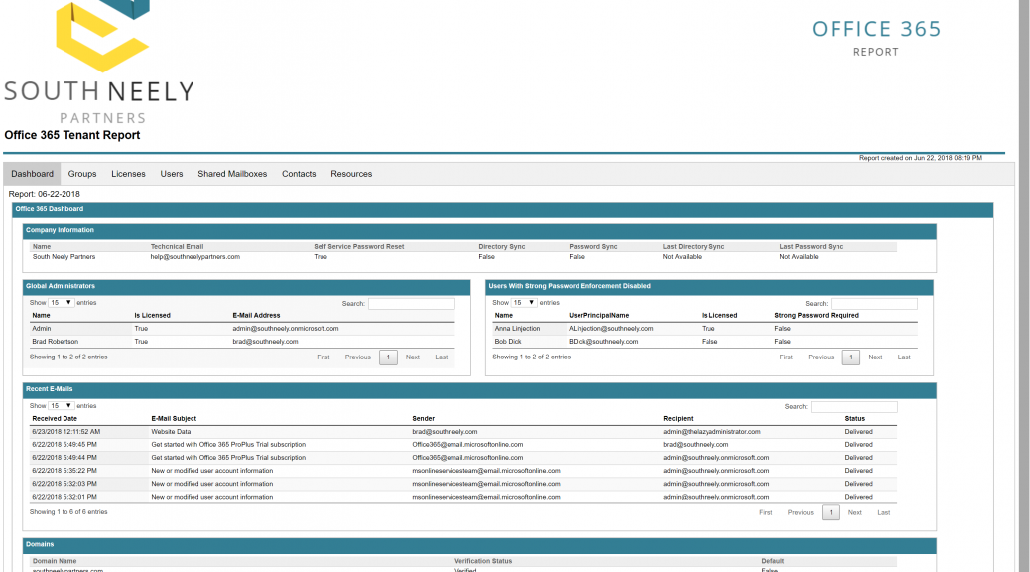The width and height of the screenshot is (1030, 572).
Task: Click Next in Recent E-Mails pagination
Action: [854, 512]
